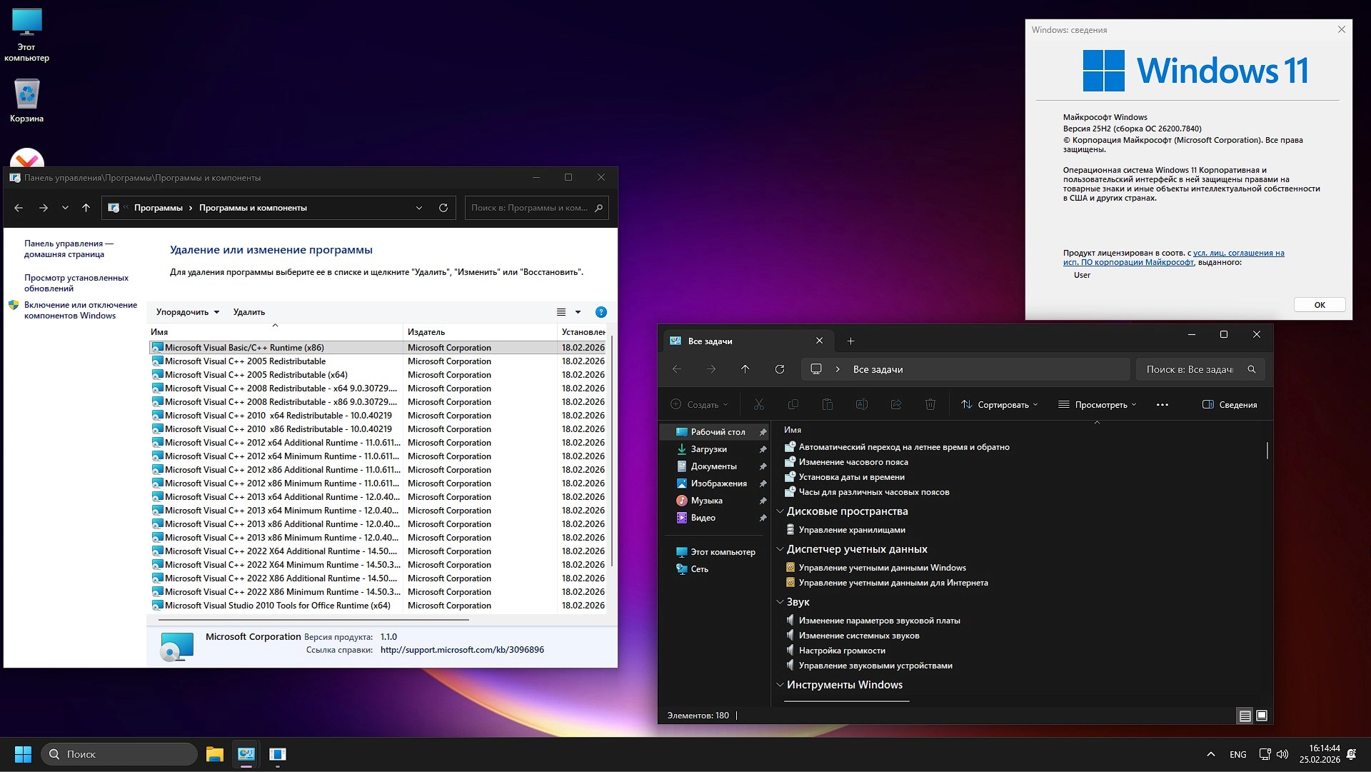This screenshot has height=772, width=1371.
Task: Switch to large icons view in status bar
Action: pyautogui.click(x=1262, y=716)
